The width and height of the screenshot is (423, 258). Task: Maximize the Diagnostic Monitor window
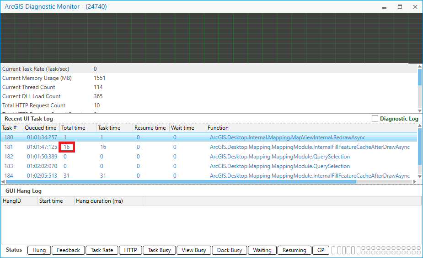click(400, 7)
